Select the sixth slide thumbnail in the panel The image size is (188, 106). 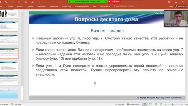click(x=9, y=80)
